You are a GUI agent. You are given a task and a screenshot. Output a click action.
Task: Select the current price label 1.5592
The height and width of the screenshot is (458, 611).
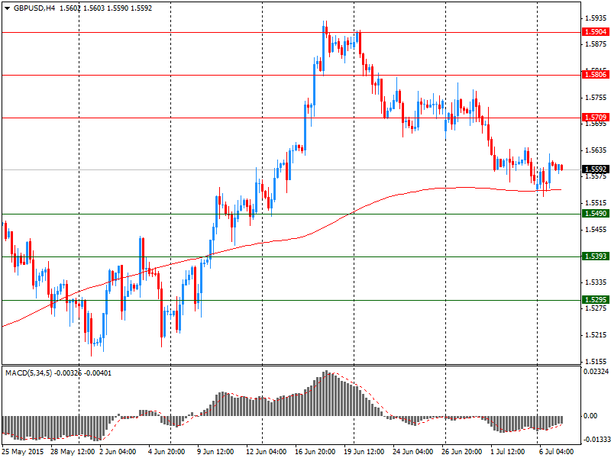point(595,169)
